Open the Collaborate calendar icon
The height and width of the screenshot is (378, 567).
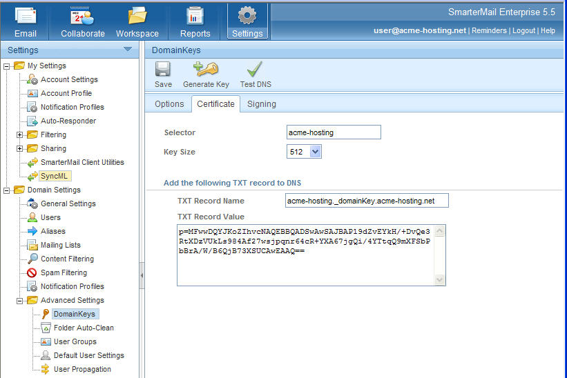coord(82,17)
